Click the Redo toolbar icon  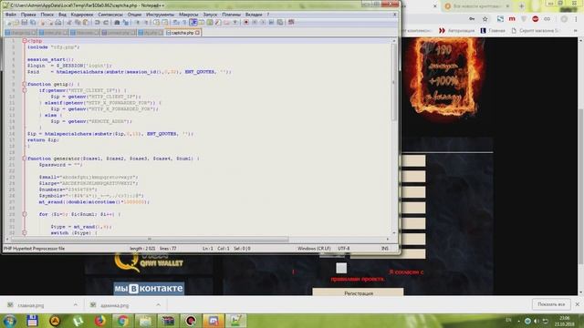tap(106, 23)
